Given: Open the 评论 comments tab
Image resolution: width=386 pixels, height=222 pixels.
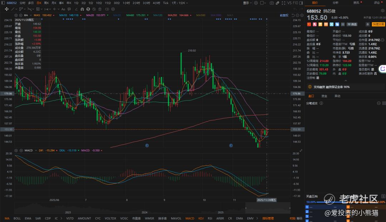Looking at the screenshot, I should (377, 3).
